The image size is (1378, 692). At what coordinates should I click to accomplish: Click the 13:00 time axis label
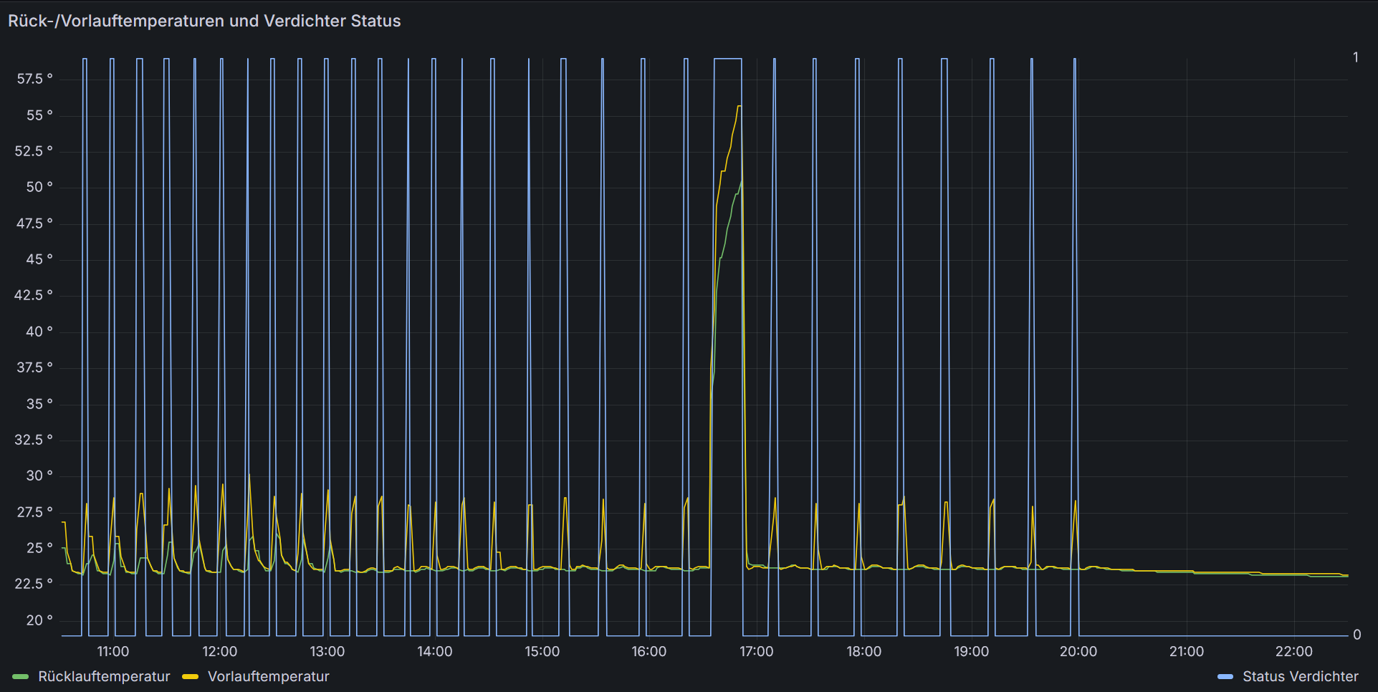[327, 651]
